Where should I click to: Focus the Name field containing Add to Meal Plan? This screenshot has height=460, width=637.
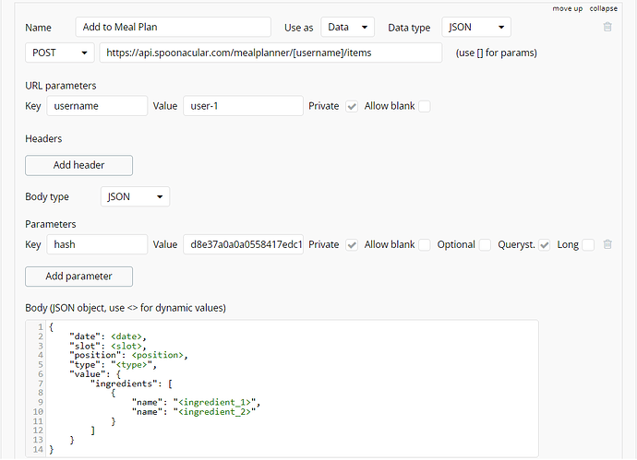tap(173, 27)
